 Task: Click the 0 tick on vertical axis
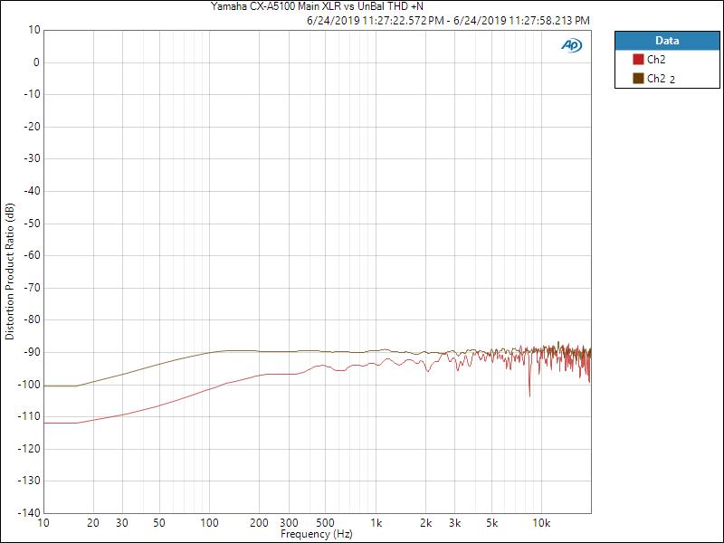[36, 62]
